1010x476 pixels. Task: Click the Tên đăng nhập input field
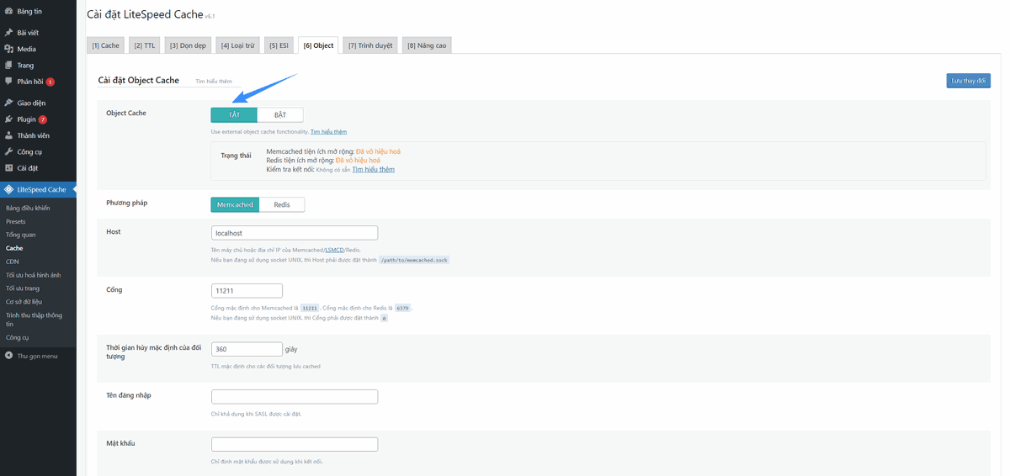[x=295, y=397]
